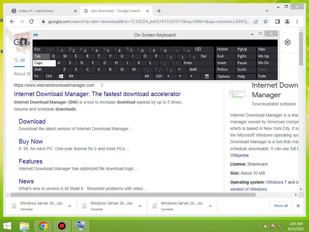Open Chrome three-dot menu

(x=297, y=21)
